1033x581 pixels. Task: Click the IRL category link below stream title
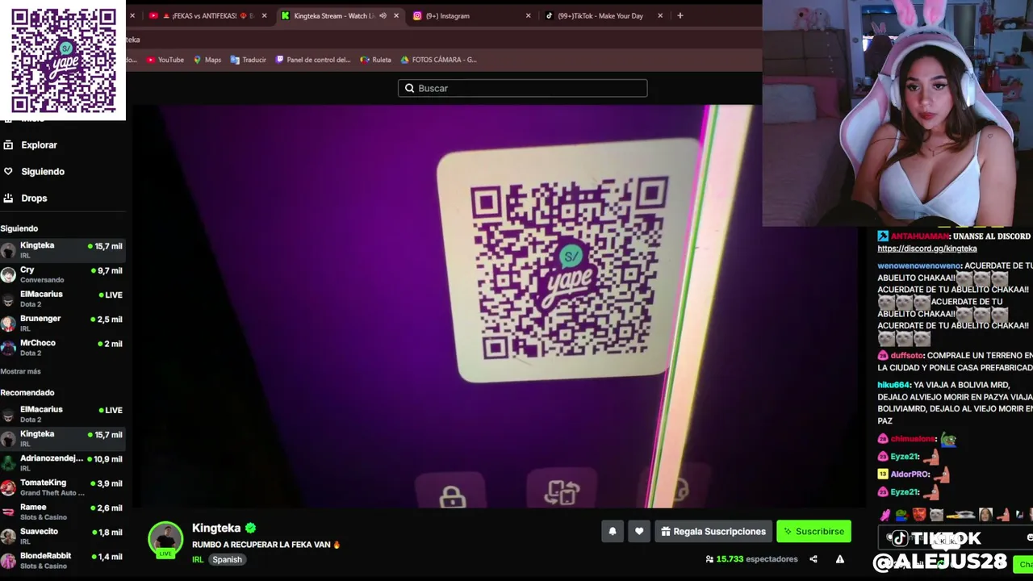pos(198,559)
